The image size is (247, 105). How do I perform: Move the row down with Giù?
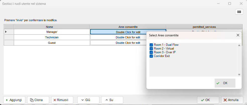(88, 100)
